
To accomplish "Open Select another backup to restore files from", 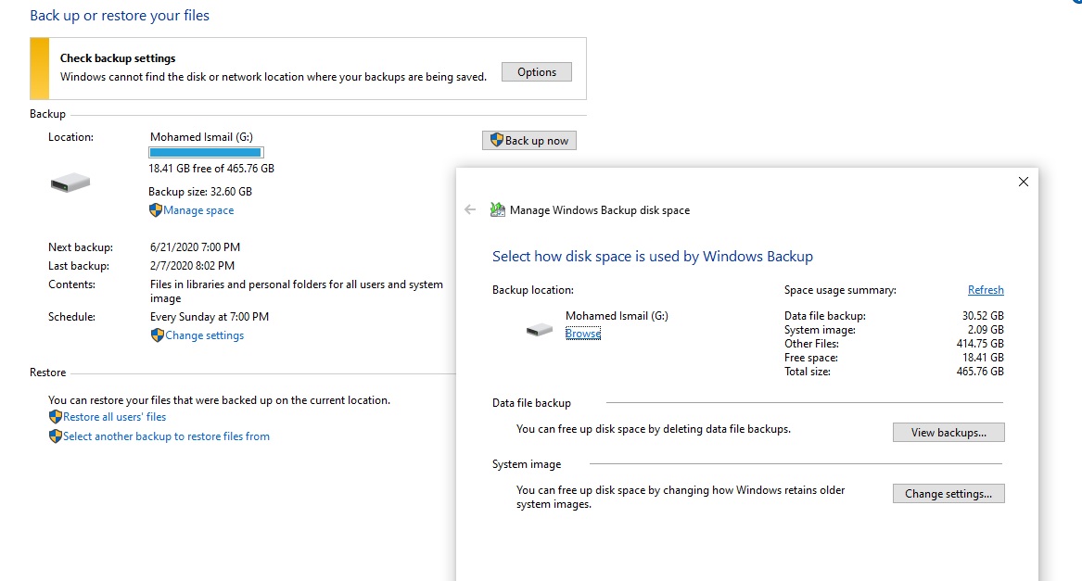I will 166,436.
